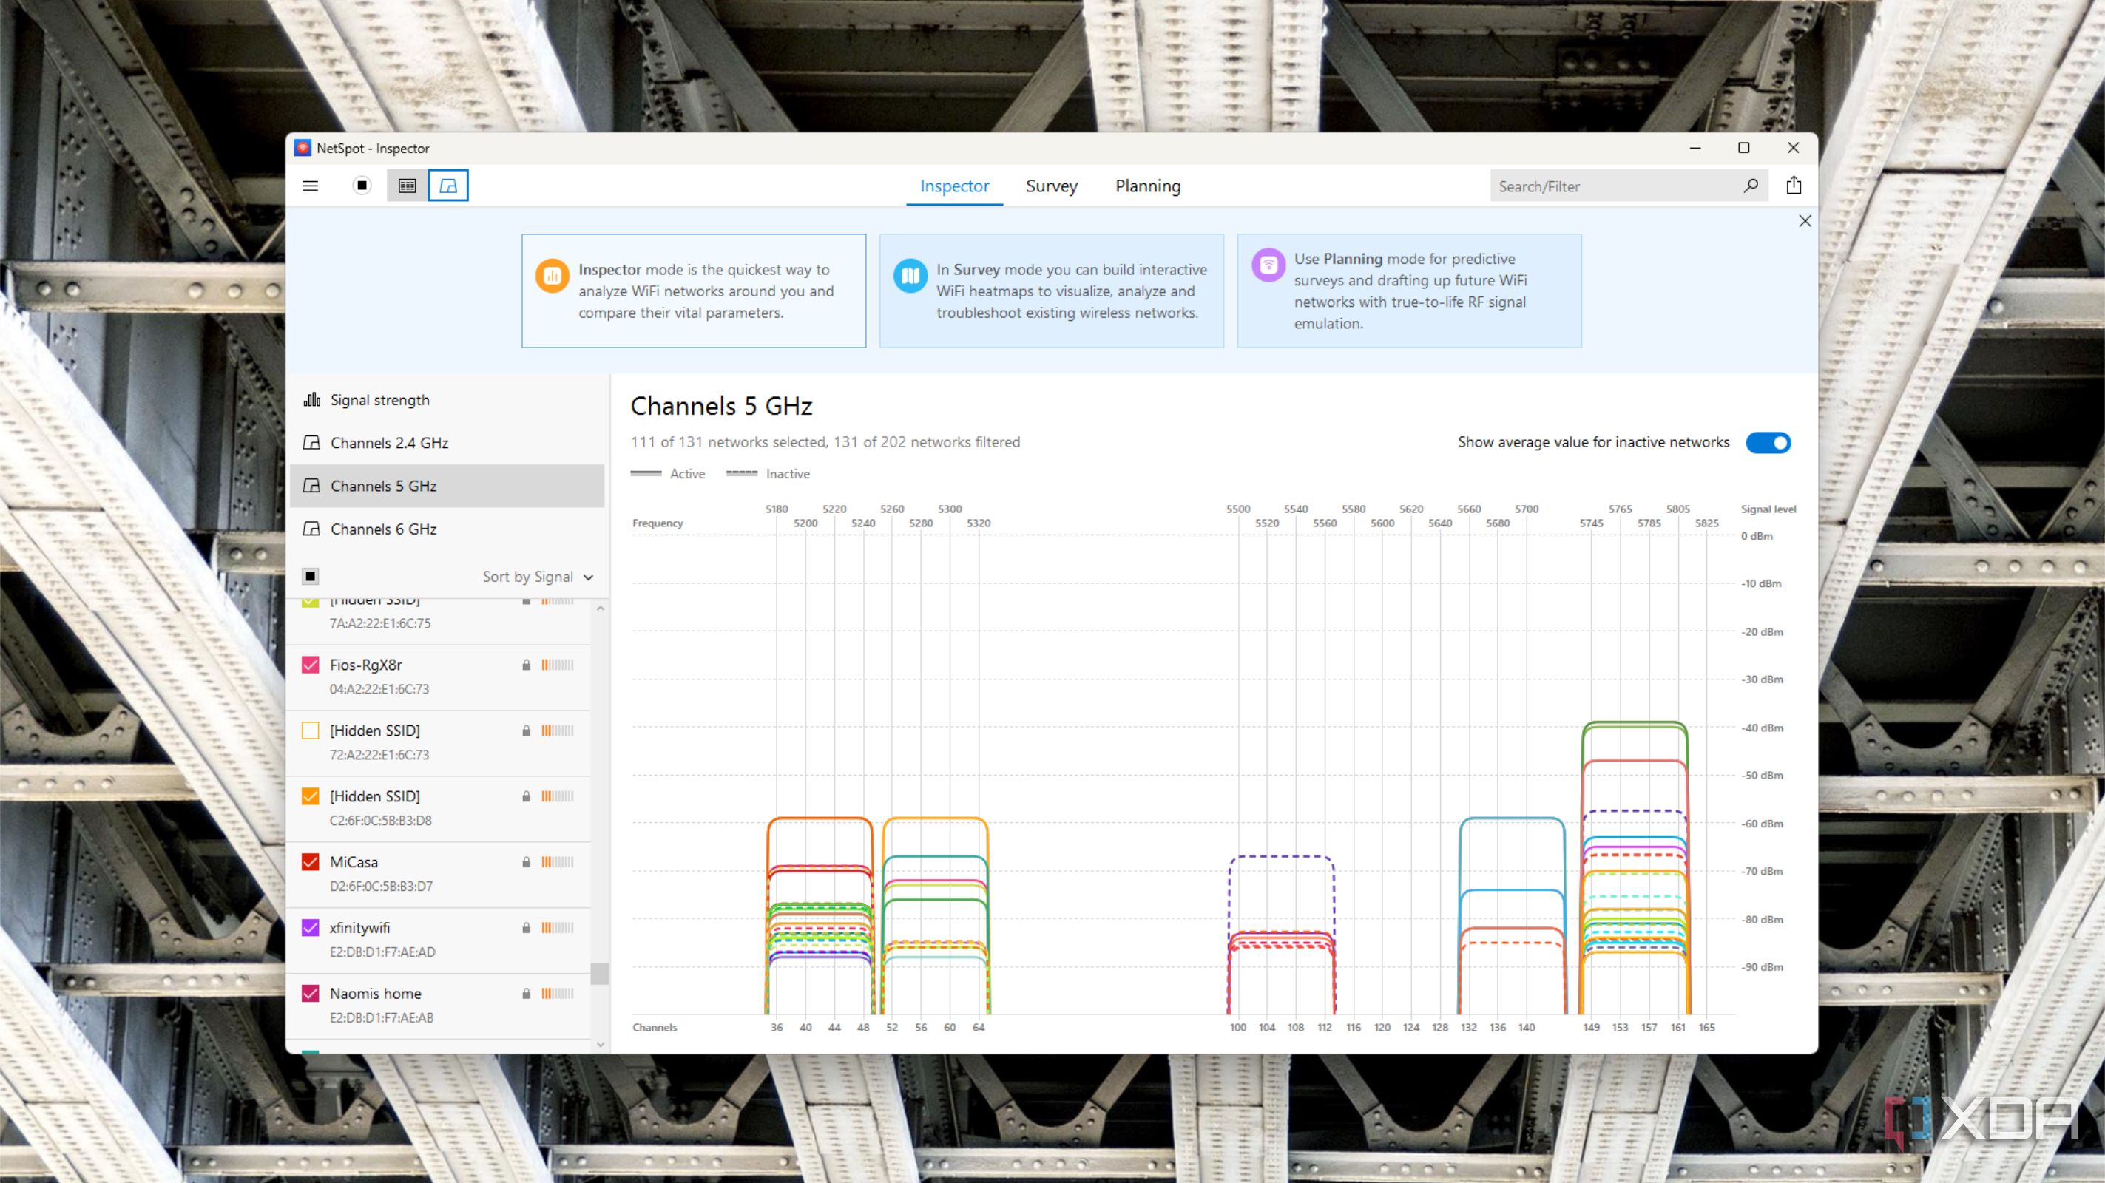Select MAC address D2:6F:0C:5B:B3:D7
Screen dimensions: 2105x1183
(x=381, y=887)
